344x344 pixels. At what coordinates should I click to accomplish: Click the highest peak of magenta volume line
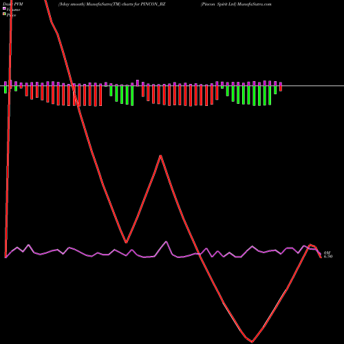click(166, 241)
